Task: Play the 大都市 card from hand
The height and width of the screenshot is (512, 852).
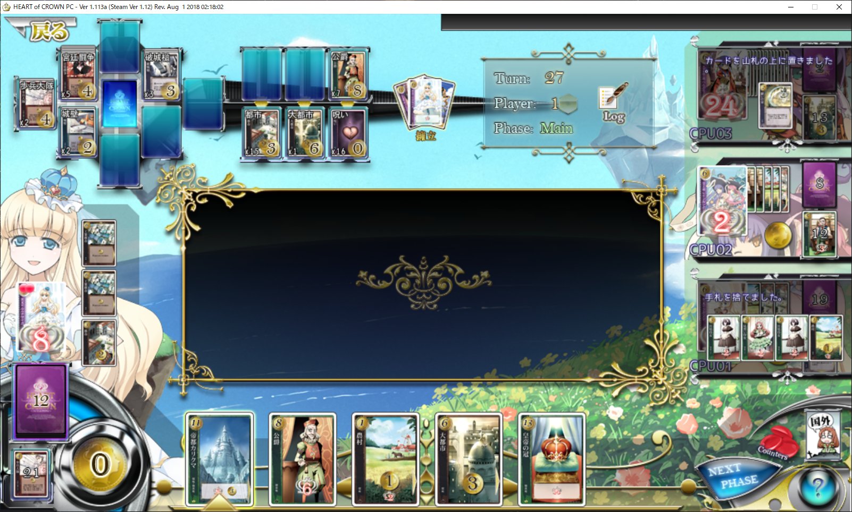Action: tap(469, 460)
